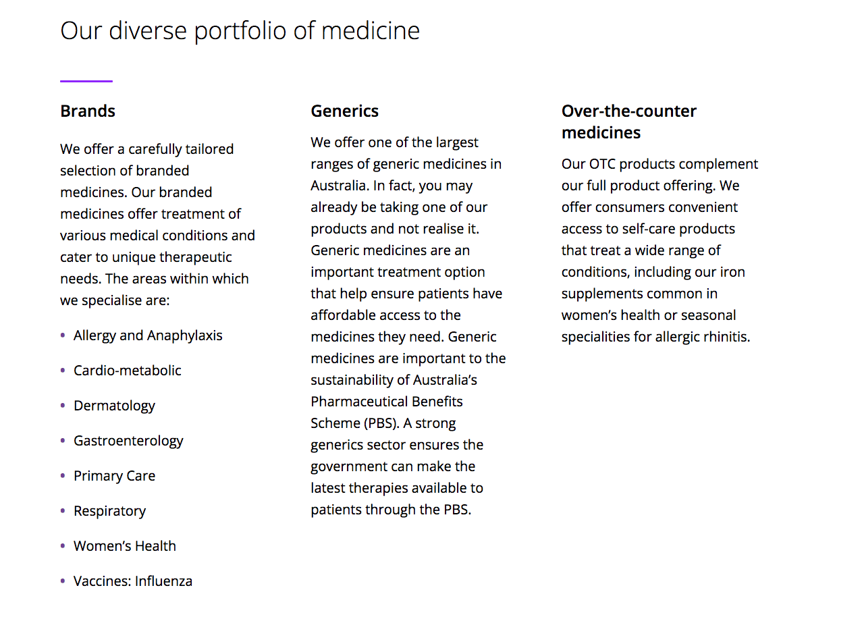862x617 pixels.
Task: Click the Over-the-counter medicines heading
Action: 628,122
